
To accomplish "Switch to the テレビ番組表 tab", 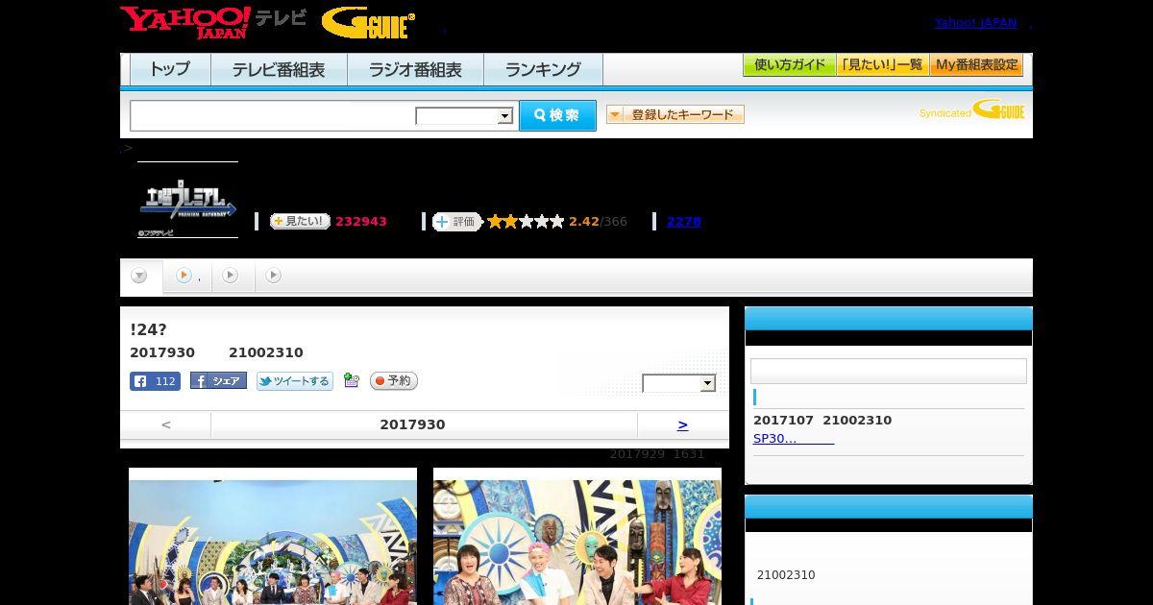I will (x=279, y=69).
